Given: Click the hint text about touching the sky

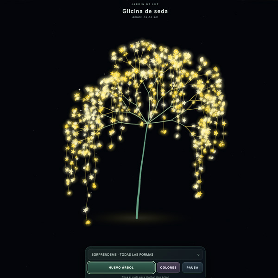Looking at the screenshot, I should tap(145, 277).
